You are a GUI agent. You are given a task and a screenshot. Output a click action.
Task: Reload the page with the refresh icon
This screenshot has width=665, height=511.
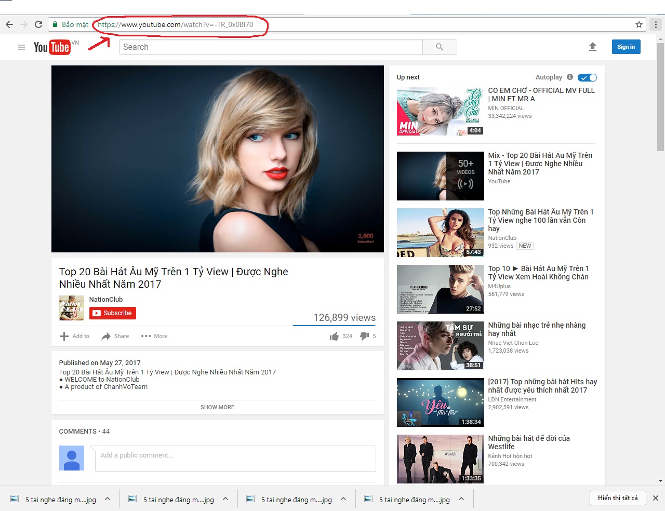(38, 24)
